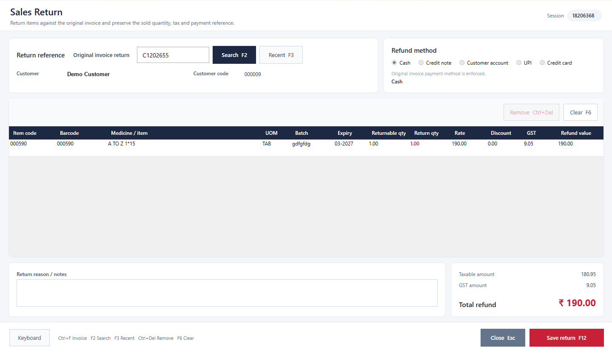
Task: Close the Sales Return screen
Action: (x=503, y=338)
